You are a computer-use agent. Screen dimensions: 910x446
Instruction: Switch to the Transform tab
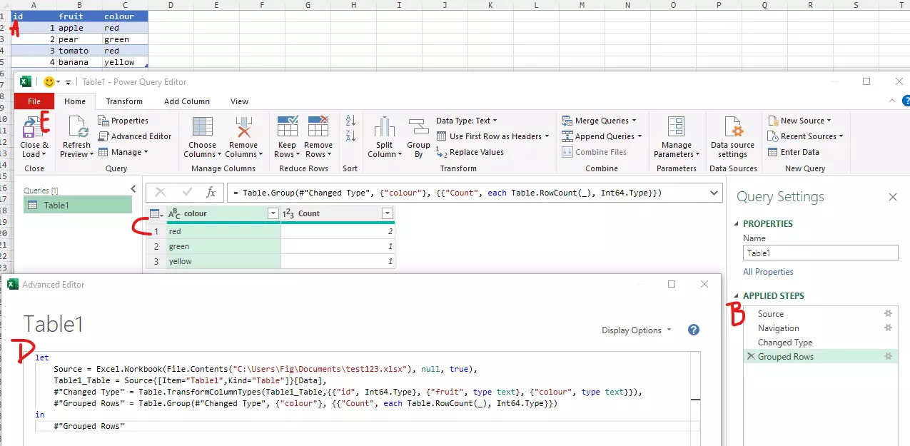pyautogui.click(x=124, y=101)
